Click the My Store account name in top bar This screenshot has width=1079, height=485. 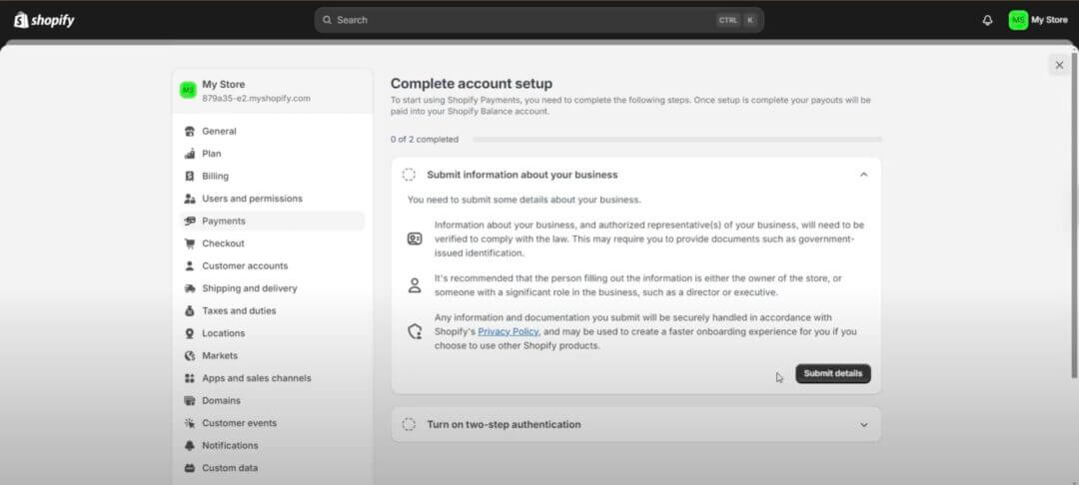click(x=1049, y=20)
